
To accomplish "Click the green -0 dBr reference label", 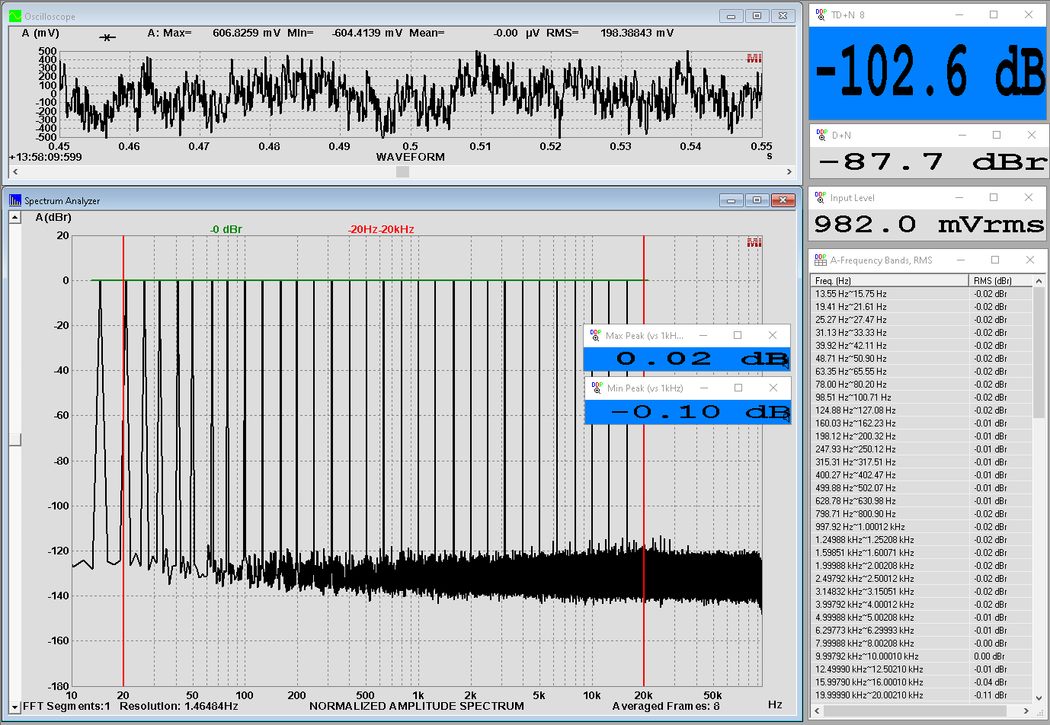I will 226,229.
